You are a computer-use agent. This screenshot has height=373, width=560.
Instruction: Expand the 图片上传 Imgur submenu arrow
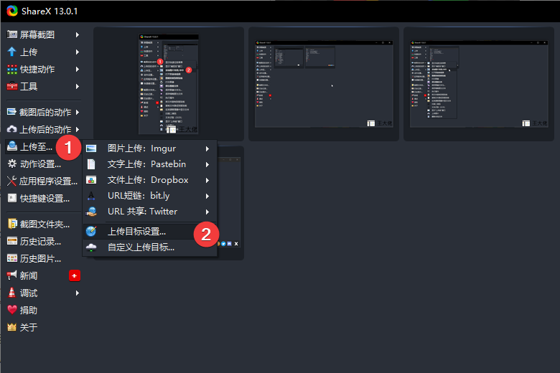tap(207, 148)
